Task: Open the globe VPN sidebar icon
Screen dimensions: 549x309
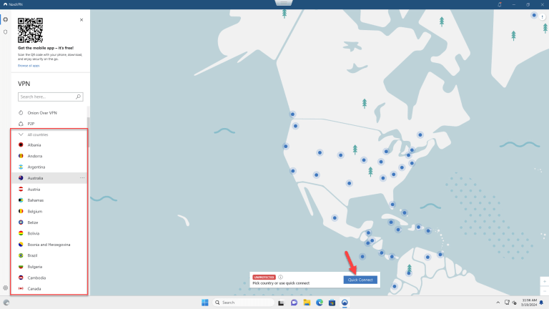Action: (x=6, y=19)
